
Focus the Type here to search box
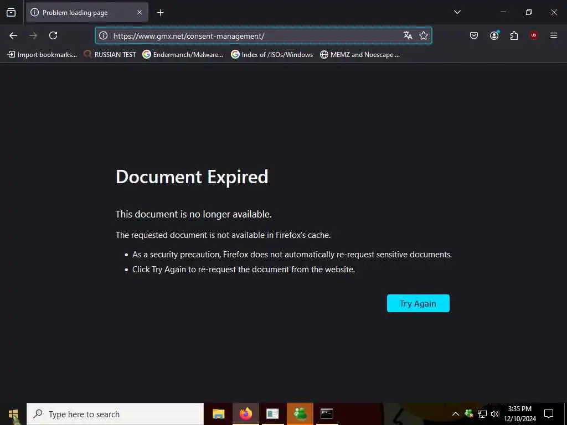[115, 414]
